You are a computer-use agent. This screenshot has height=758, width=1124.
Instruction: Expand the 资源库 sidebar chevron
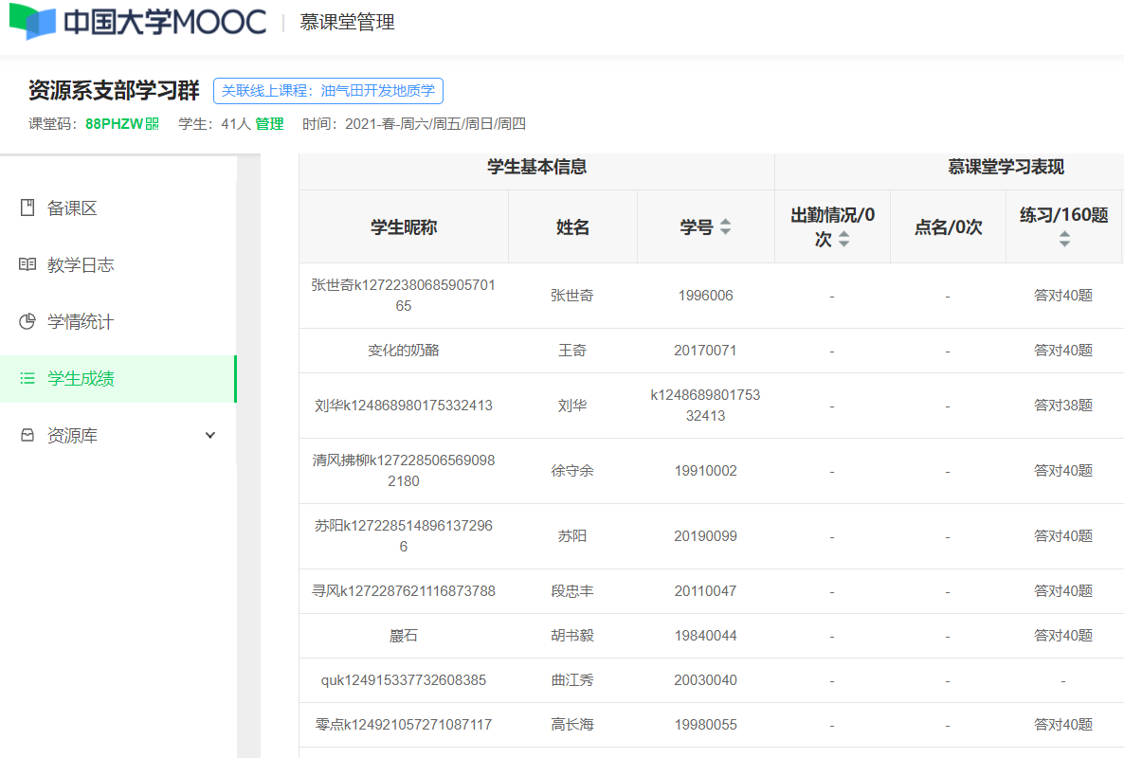[x=210, y=436]
